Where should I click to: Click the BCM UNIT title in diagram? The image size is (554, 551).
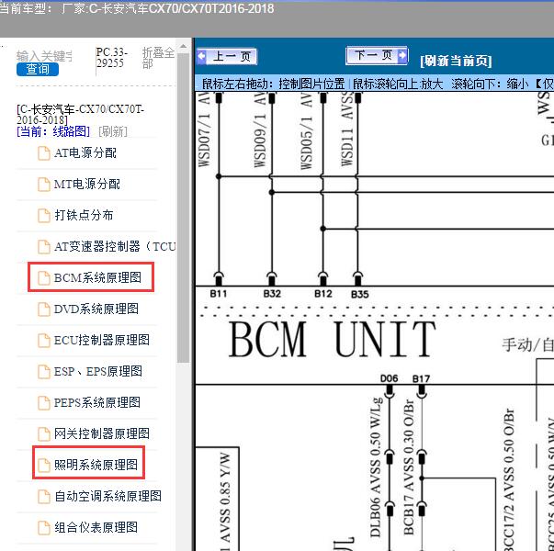[332, 339]
